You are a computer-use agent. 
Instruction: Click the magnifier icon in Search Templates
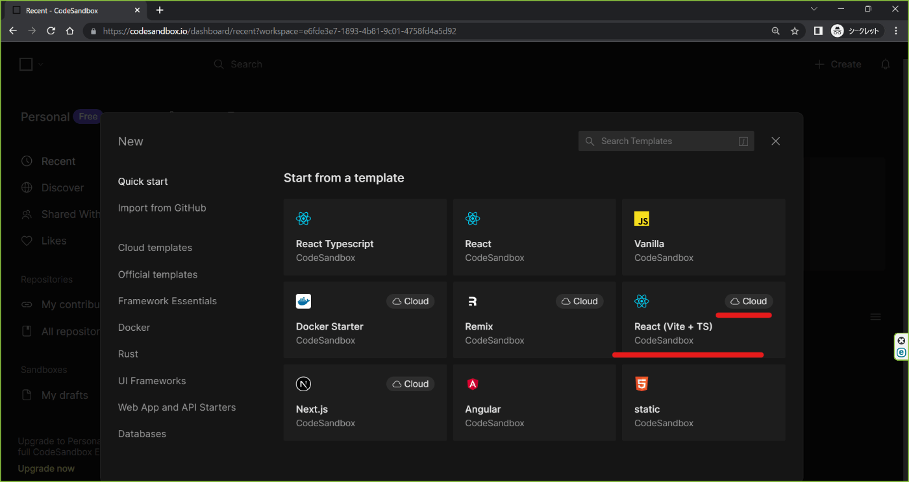click(590, 141)
